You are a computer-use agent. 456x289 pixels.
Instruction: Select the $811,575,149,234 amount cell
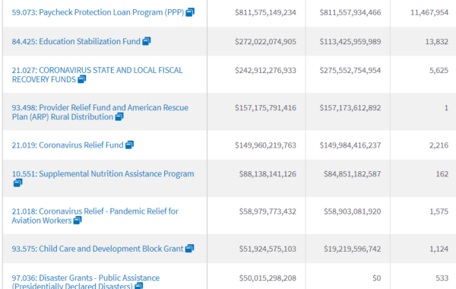[265, 12]
